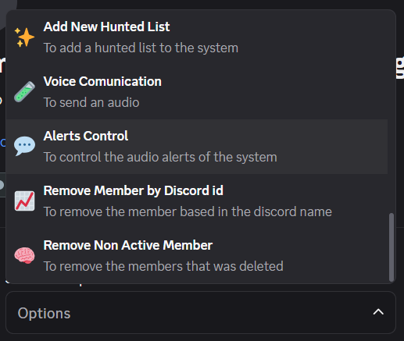Collapse the list with the Options chevron arrow
The image size is (404, 341).
click(378, 312)
